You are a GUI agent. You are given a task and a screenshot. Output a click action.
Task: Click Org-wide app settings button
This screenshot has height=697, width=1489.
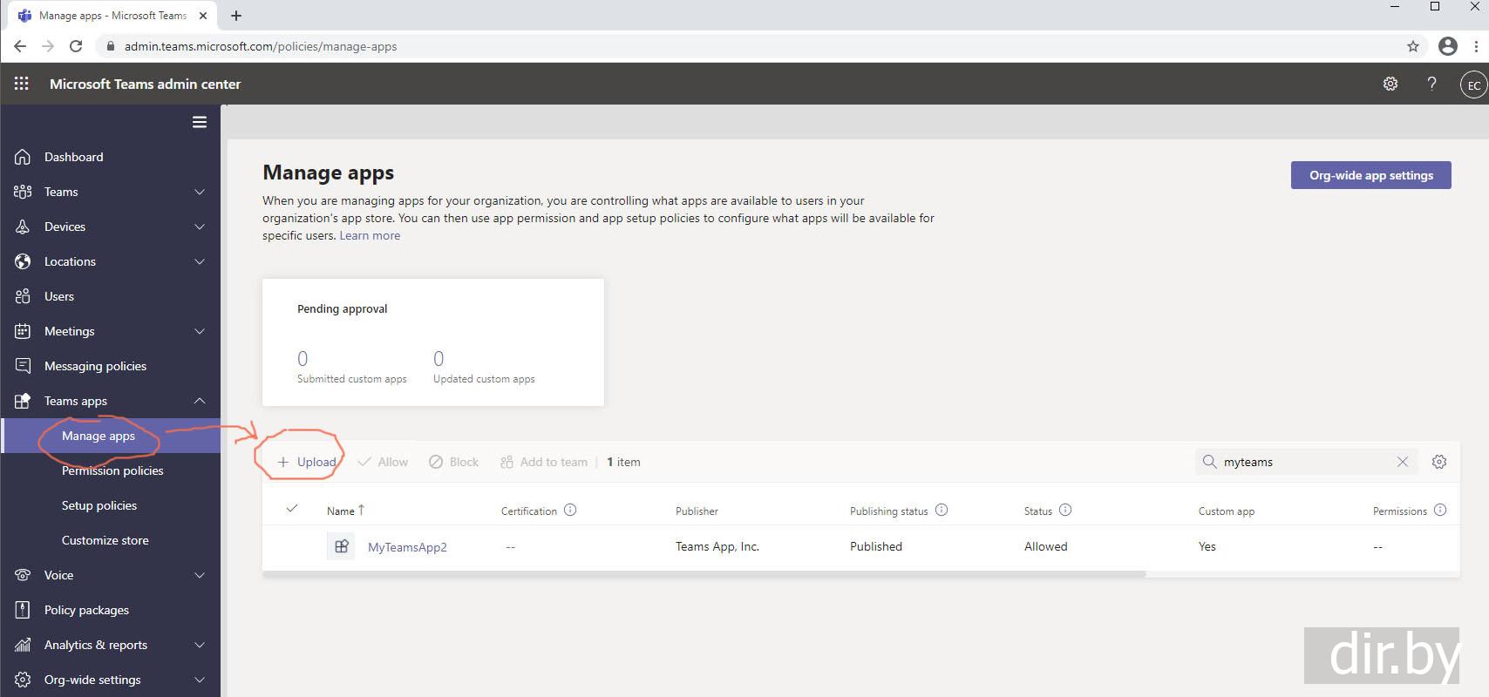[x=1370, y=175]
